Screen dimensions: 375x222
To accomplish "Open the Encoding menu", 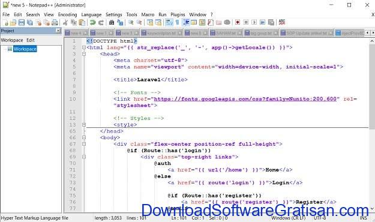I will coord(67,14).
